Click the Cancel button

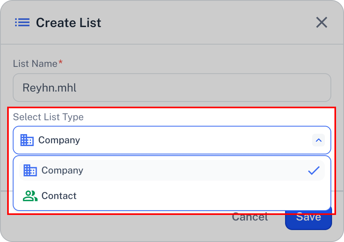(250, 217)
